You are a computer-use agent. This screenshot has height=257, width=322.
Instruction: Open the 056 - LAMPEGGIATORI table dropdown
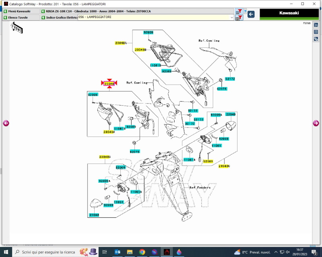[x=231, y=17]
